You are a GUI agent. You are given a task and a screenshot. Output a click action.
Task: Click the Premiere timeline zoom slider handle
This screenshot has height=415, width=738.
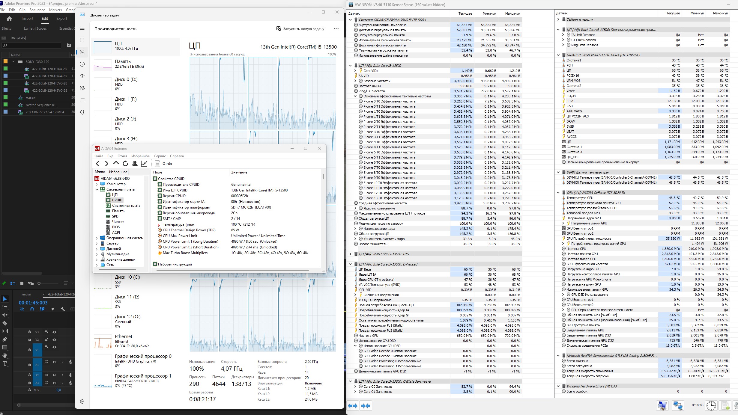19,405
